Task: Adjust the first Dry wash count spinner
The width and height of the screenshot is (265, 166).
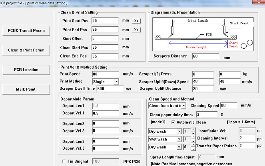Action: pos(192,131)
